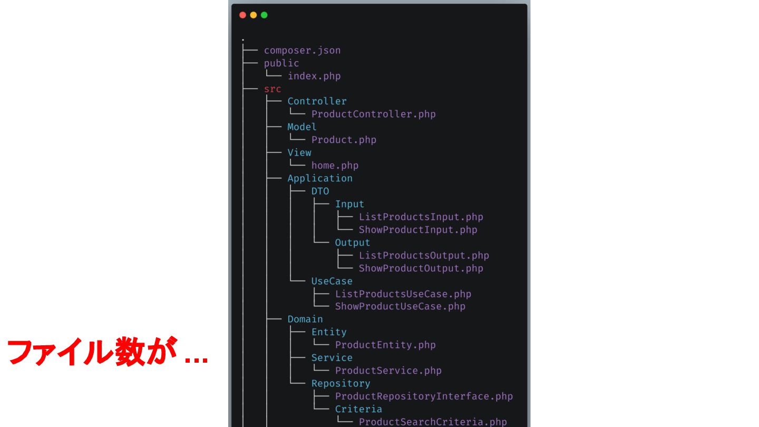The width and height of the screenshot is (759, 427).
Task: Select Product.php under Model
Action: coord(344,140)
